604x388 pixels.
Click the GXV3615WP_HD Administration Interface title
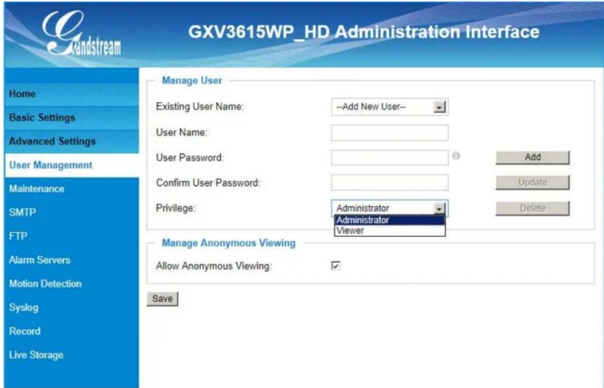[x=364, y=33]
